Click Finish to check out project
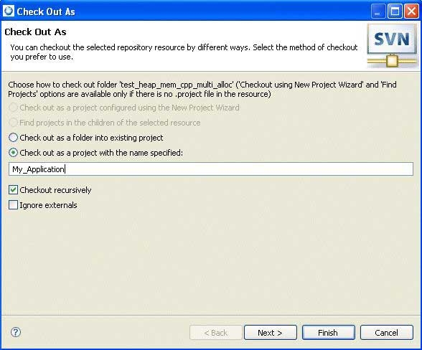The image size is (422, 350). coord(329,333)
